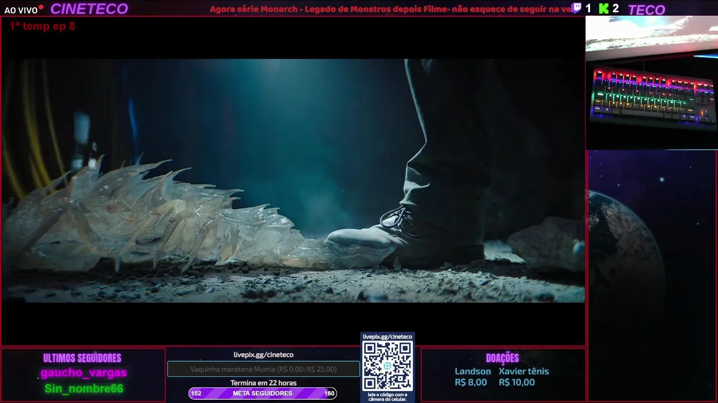Click livepix.gg/cineteco link above the vaquinha bar
The width and height of the screenshot is (718, 403).
[x=264, y=355]
